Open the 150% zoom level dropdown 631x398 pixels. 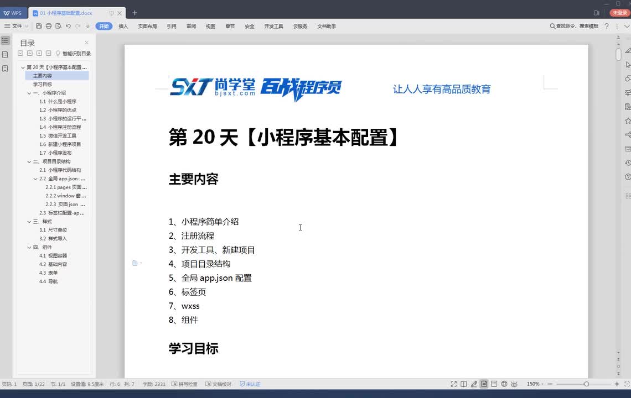point(535,384)
